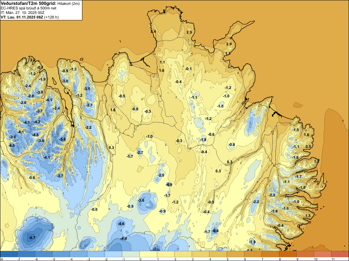
Task: Click the -2.8 temperature value
Action: [31, 96]
